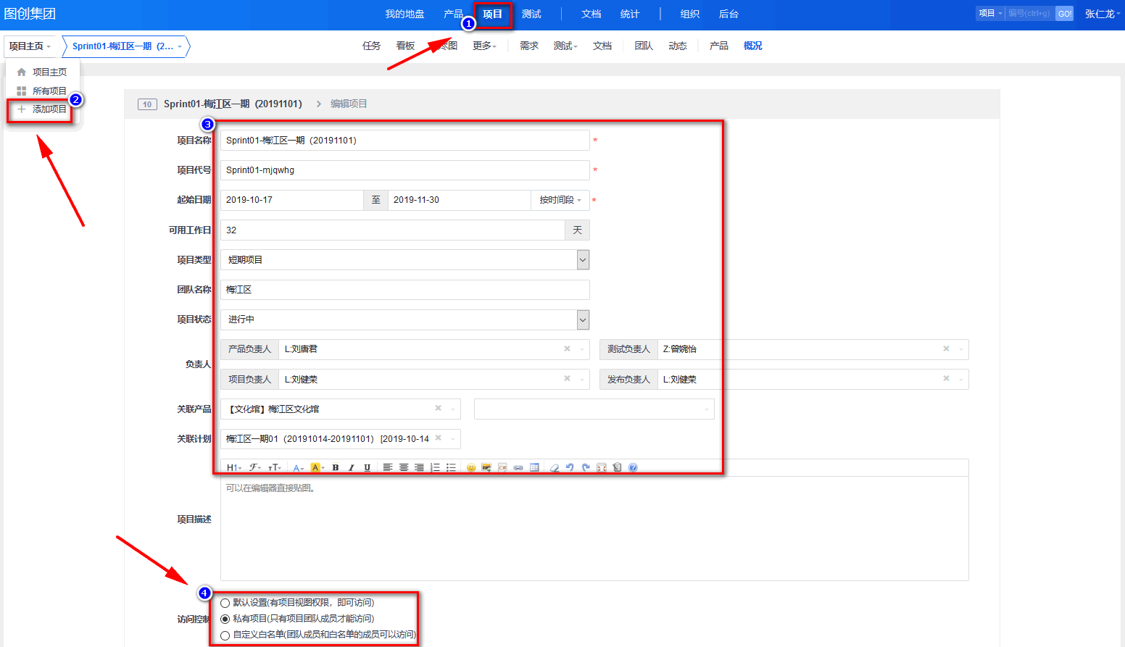The image size is (1125, 647).
Task: Remove 产品负责人 L:刘唐君 selection
Action: 568,349
